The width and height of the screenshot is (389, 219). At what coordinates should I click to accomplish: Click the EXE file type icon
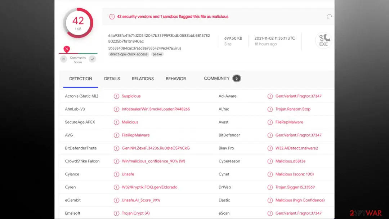tap(323, 40)
